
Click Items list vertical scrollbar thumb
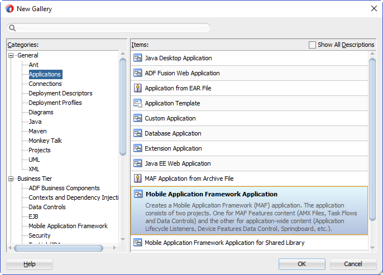[x=372, y=139]
